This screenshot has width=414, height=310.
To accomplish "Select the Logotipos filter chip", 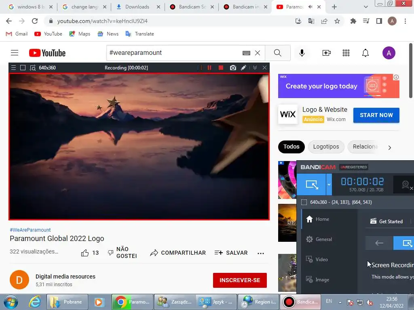I will click(326, 147).
